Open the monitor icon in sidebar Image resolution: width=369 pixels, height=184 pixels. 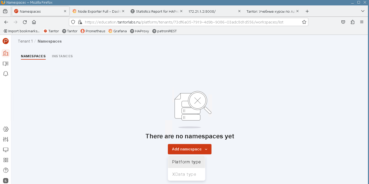5,150
